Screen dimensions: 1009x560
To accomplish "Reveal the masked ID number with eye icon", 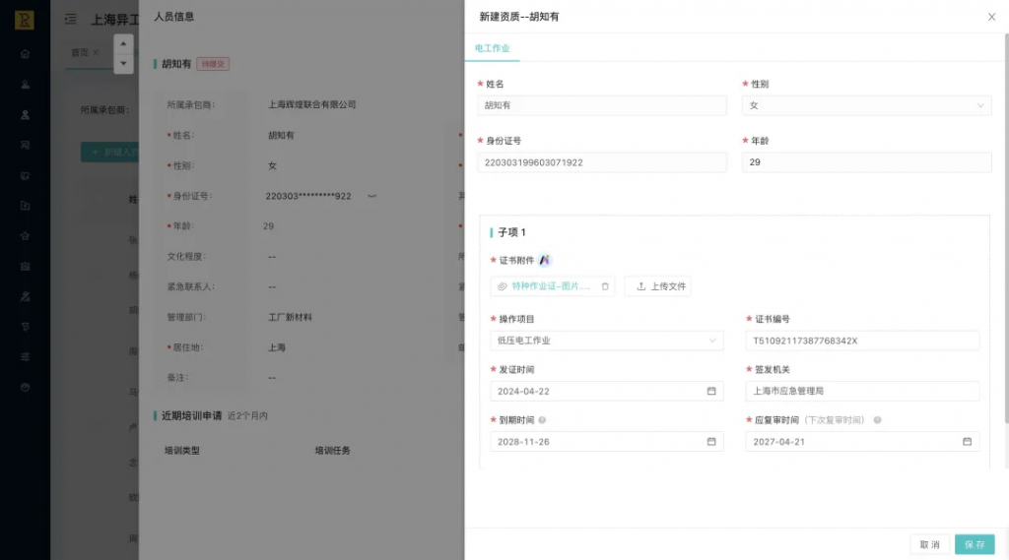I will (371, 196).
